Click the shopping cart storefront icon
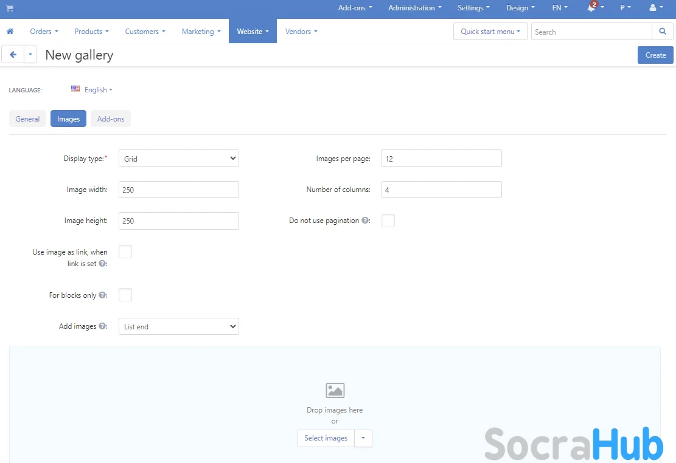The image size is (676, 463). coord(10,9)
